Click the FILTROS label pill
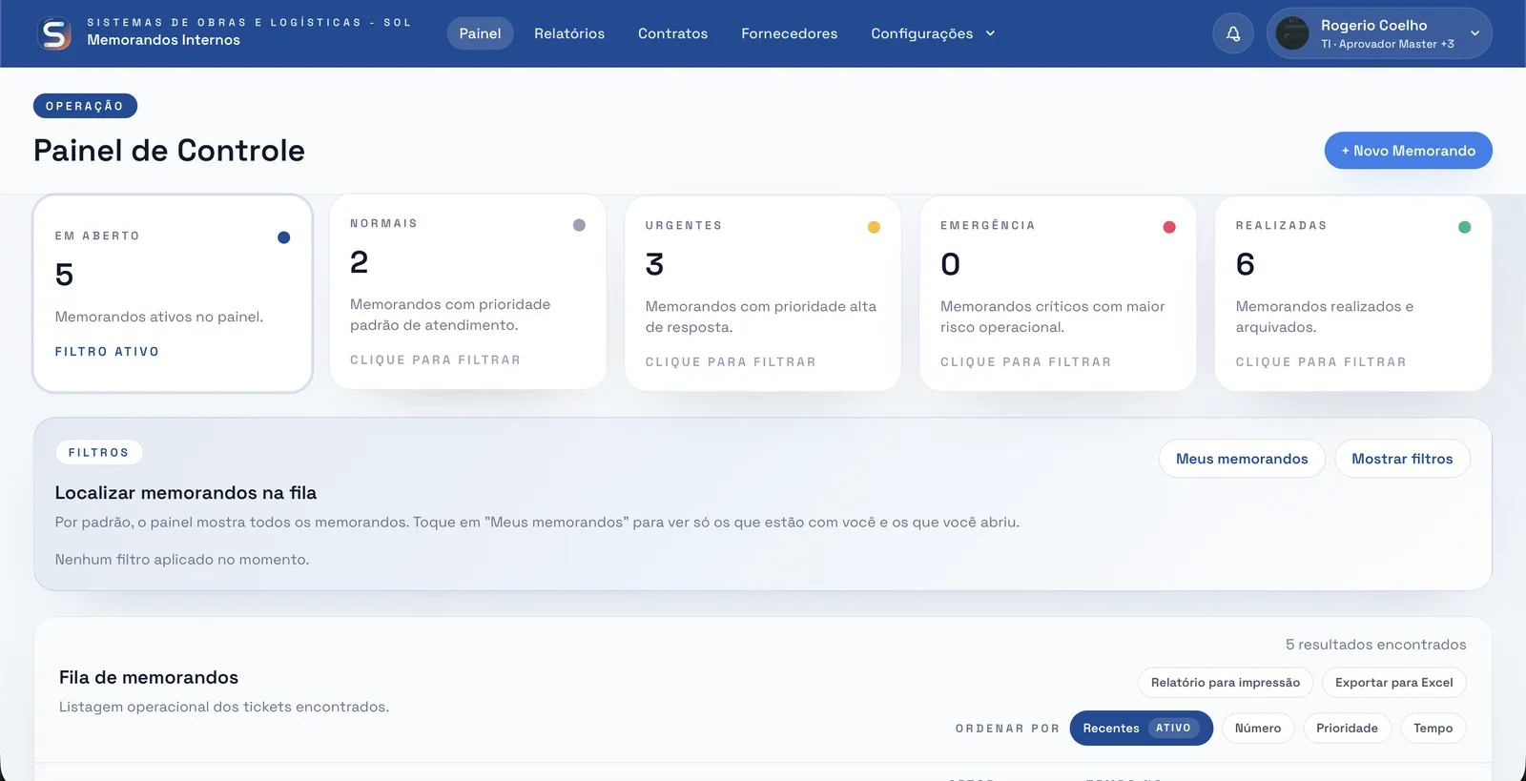Image resolution: width=1526 pixels, height=781 pixels. (99, 452)
